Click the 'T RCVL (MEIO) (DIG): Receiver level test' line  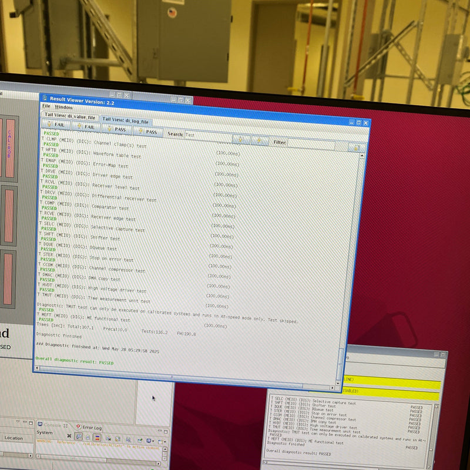click(x=90, y=185)
